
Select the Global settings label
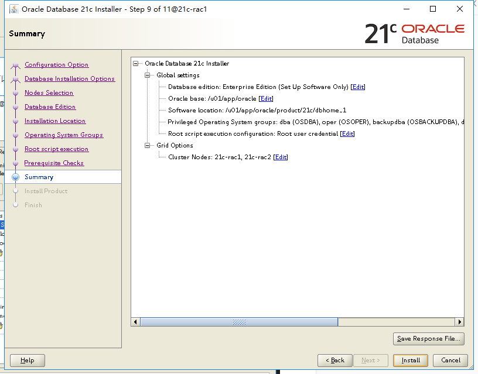click(177, 76)
